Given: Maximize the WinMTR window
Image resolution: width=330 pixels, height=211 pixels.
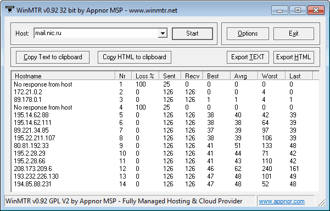Looking at the screenshot, I should tap(298, 10).
